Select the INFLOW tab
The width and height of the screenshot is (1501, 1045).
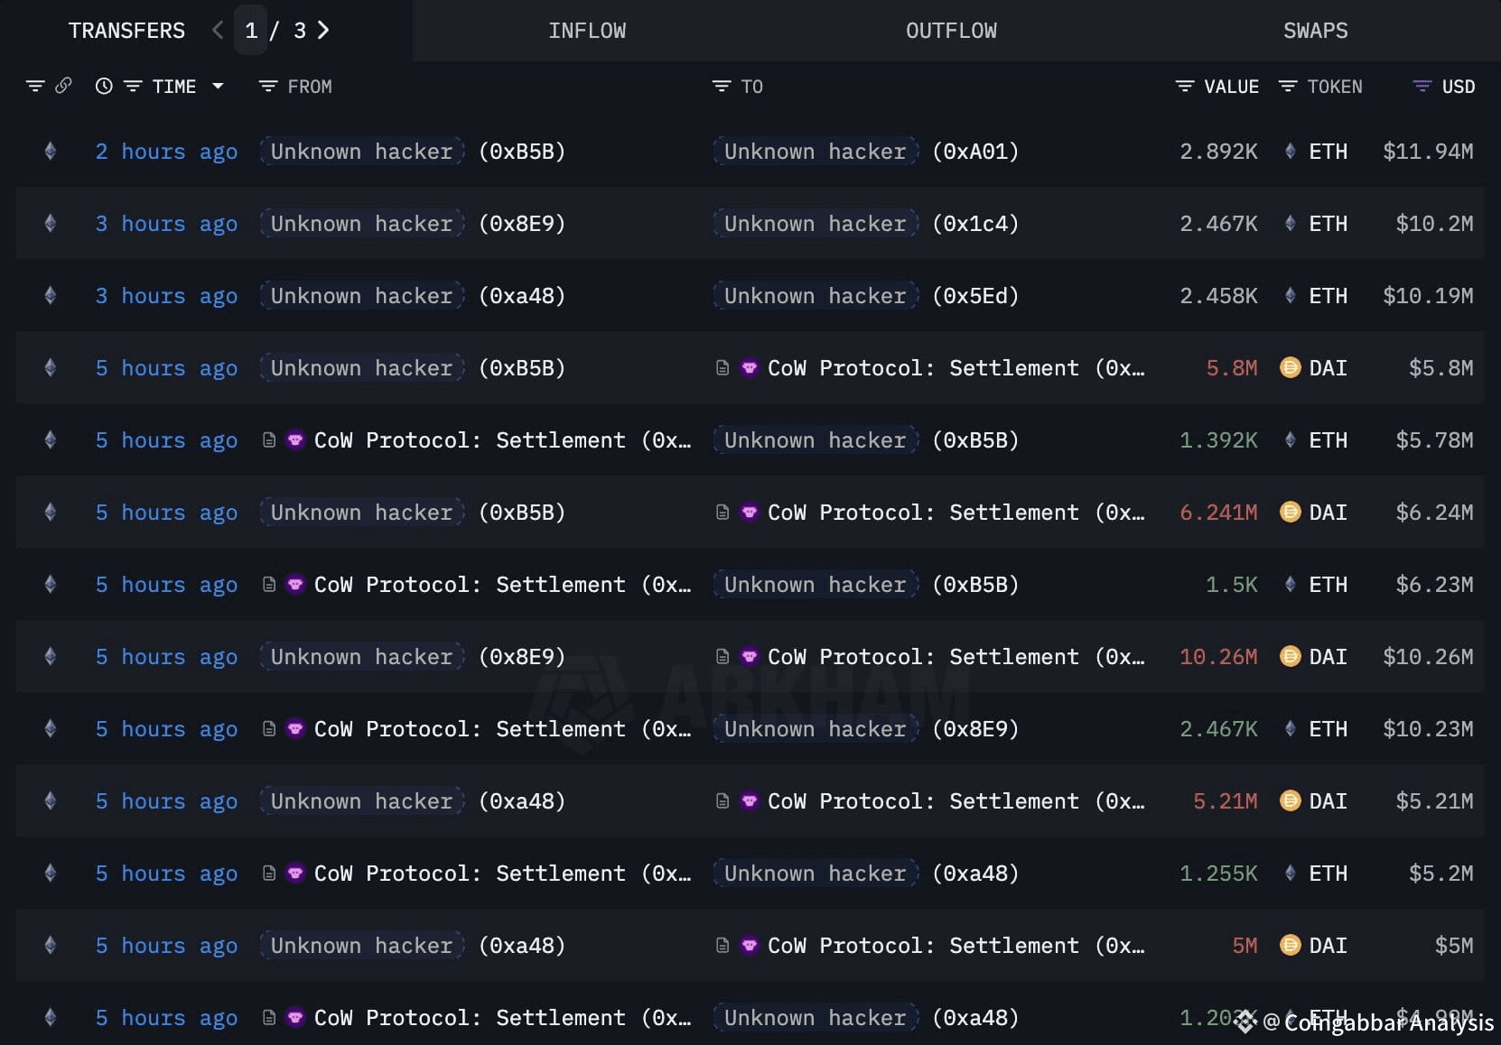coord(587,30)
